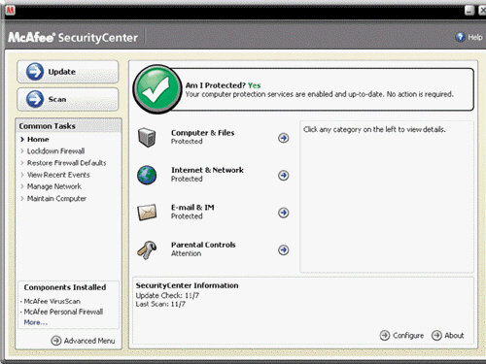Select Restore Firewall Defaults
486x364 pixels.
66,163
